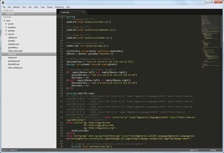This screenshot has height=153, width=224.
Task: Open gruntfile.js in the sidebar
Action: tap(13, 48)
